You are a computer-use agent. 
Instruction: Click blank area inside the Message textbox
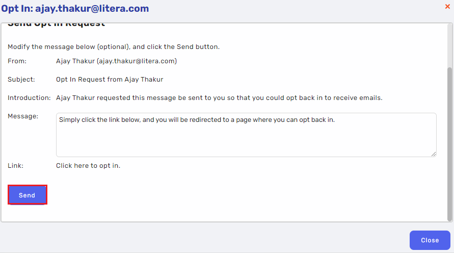pos(246,142)
